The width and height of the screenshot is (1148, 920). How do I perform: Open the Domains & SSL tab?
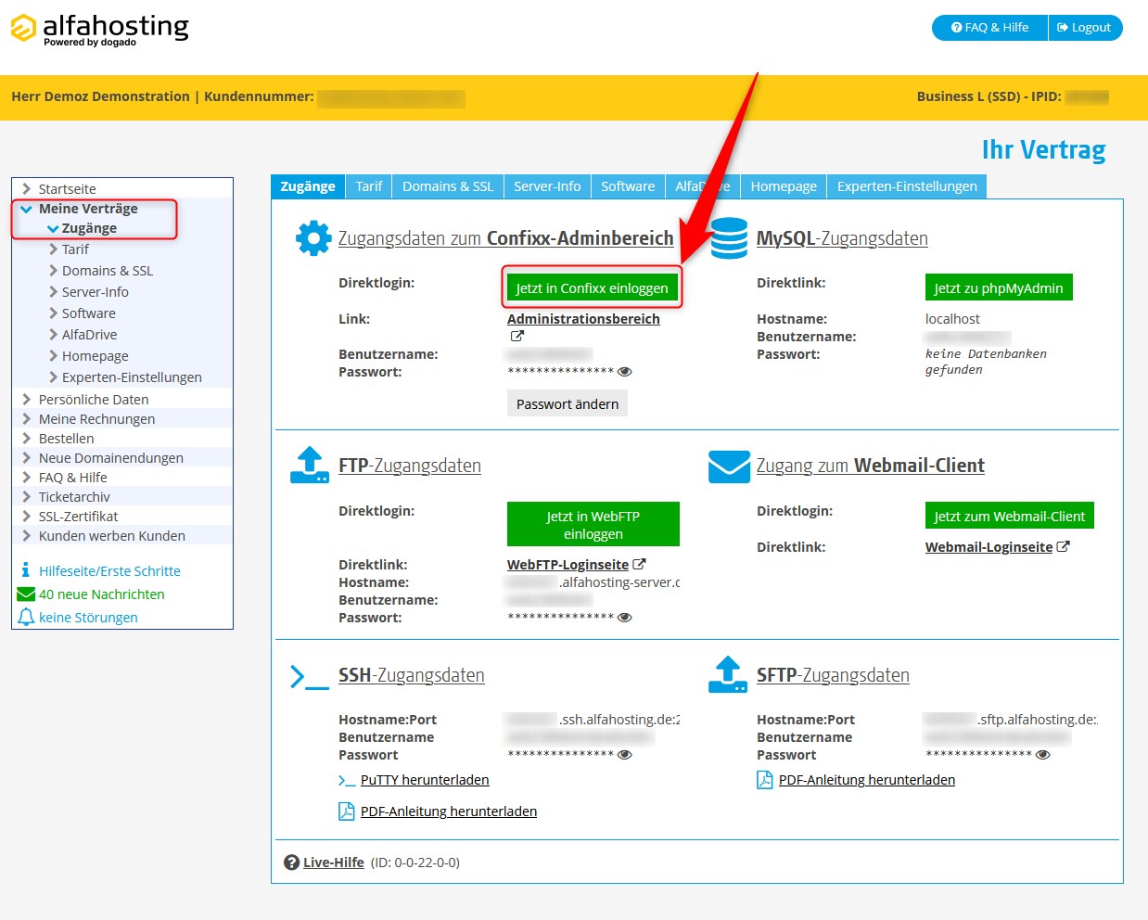[x=448, y=185]
